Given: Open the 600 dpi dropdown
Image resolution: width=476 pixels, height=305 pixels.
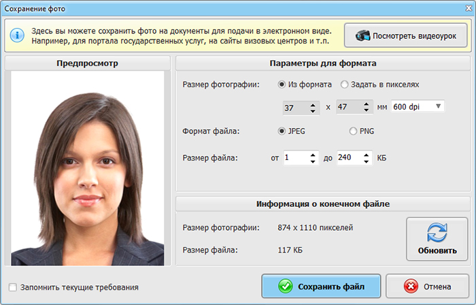Looking at the screenshot, I should [x=418, y=107].
